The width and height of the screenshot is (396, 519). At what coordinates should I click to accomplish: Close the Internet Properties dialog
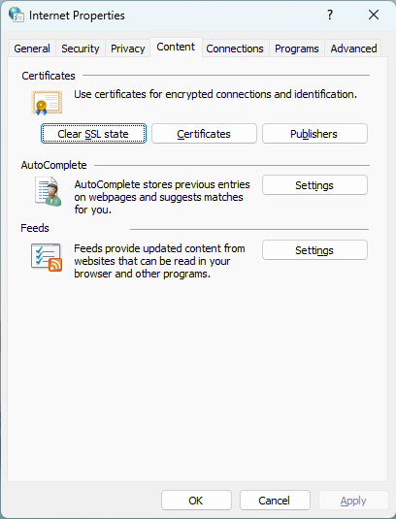tap(374, 15)
